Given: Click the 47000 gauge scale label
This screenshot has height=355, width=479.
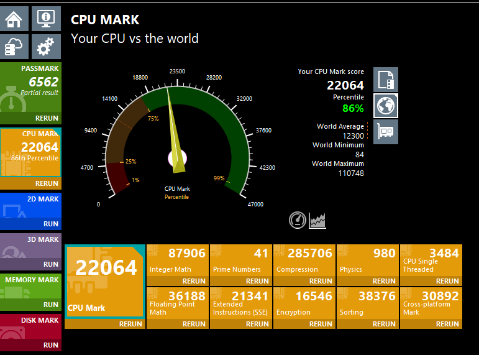Looking at the screenshot, I should click(x=255, y=205).
